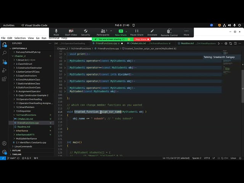Open the Source Control view
The height and width of the screenshot is (183, 244).
4,62
